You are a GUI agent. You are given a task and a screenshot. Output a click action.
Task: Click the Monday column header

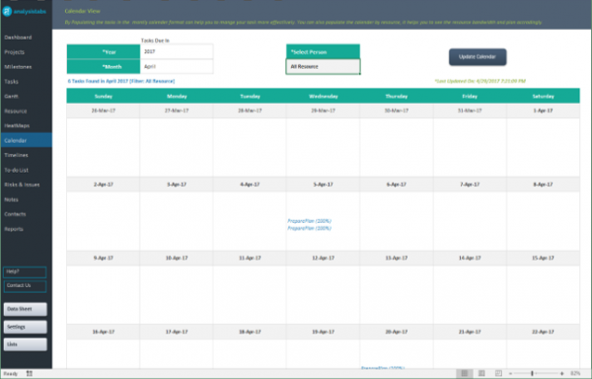tap(177, 97)
